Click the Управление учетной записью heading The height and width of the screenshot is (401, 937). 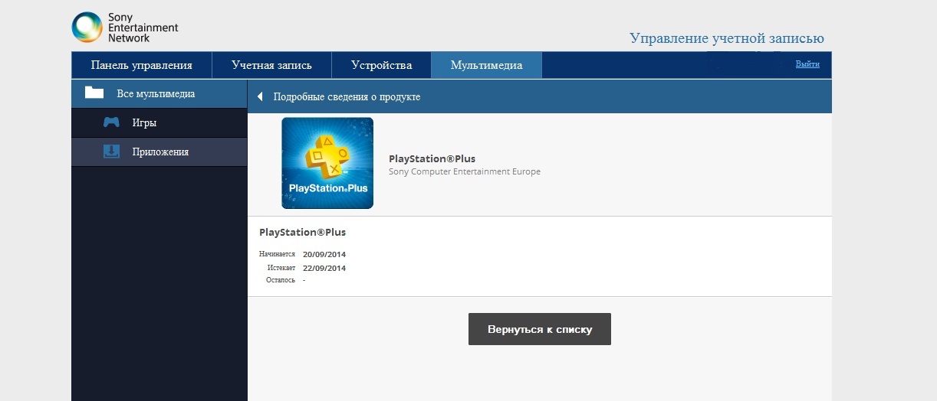pyautogui.click(x=727, y=38)
